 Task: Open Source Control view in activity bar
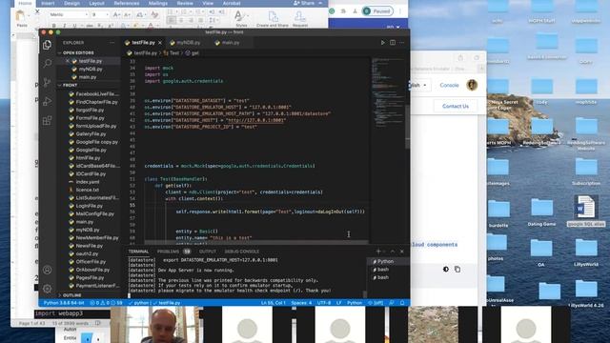click(47, 82)
